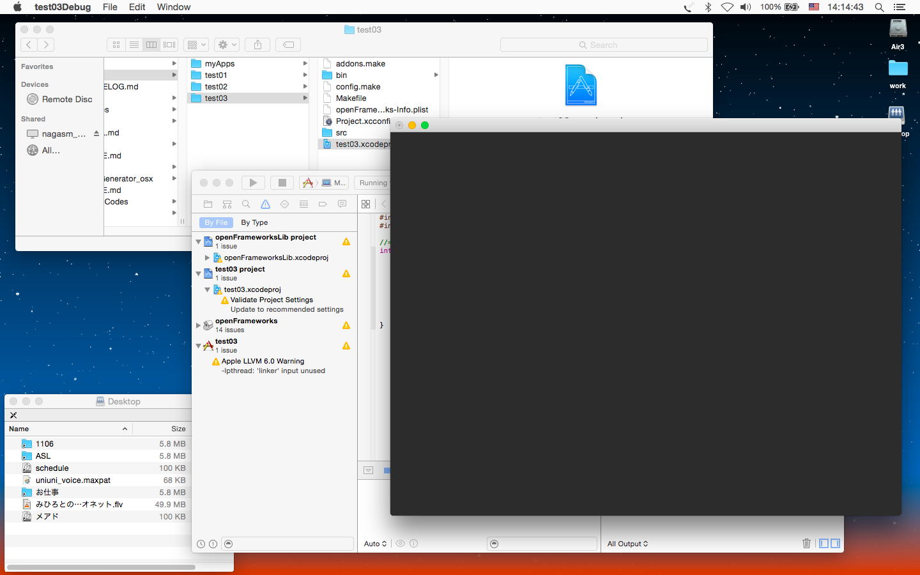Click Quick Look eye icon in debug area
This screenshot has width=920, height=575.
point(400,544)
